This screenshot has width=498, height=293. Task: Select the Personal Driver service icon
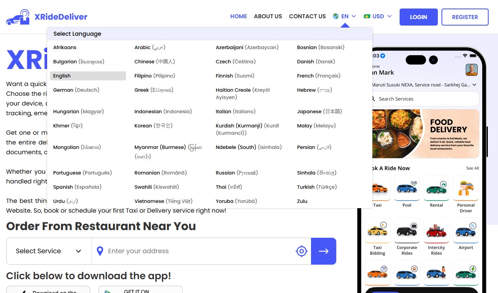pos(466,188)
